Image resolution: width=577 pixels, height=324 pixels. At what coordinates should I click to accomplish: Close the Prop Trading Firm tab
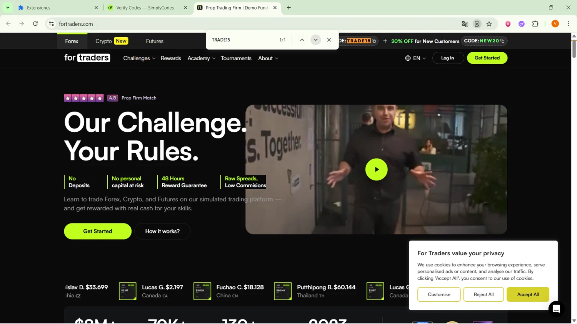tap(275, 8)
